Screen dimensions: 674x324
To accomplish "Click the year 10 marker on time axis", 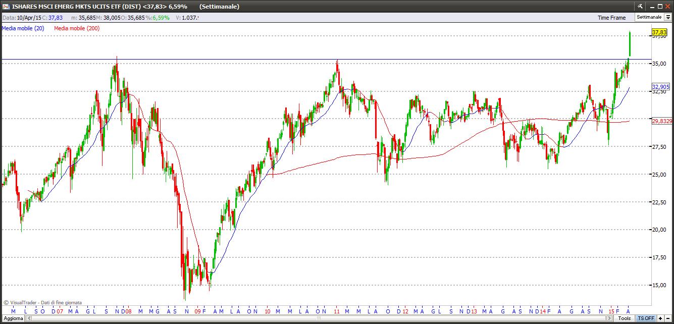I will (267, 311).
